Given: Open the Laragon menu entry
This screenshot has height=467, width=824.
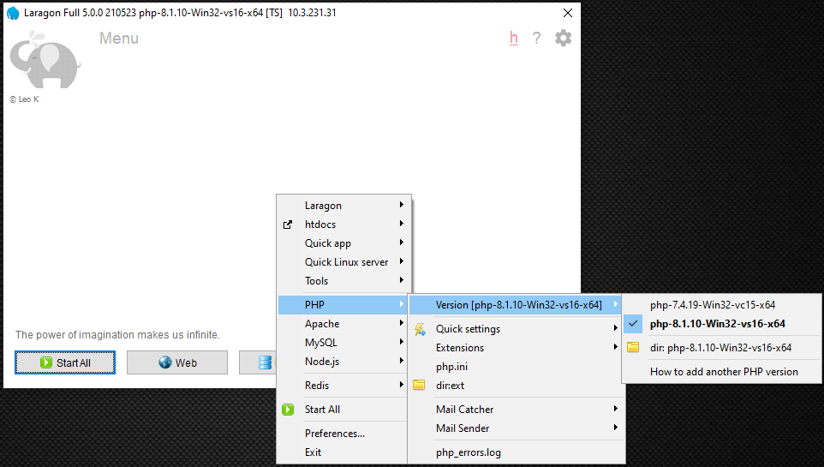Looking at the screenshot, I should 343,205.
